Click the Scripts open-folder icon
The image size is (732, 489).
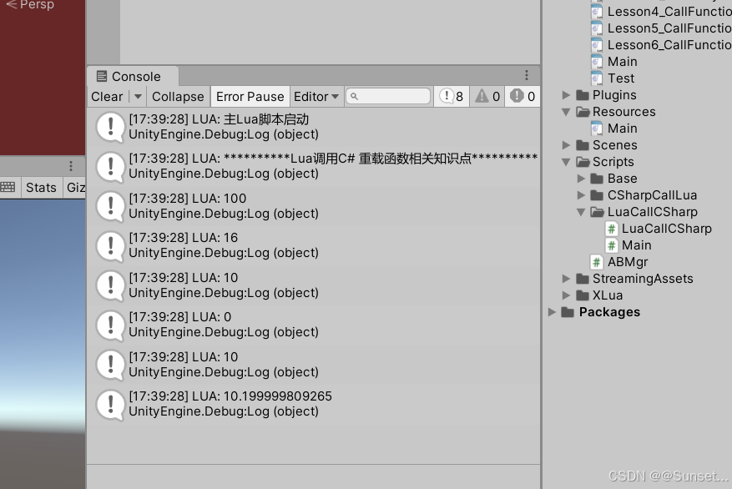point(583,162)
